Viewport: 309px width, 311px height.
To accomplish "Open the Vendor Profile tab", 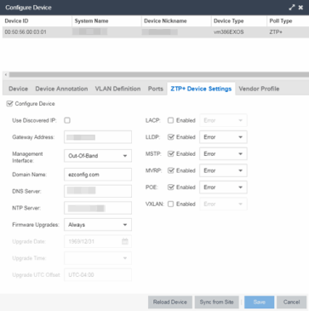I will click(x=259, y=89).
